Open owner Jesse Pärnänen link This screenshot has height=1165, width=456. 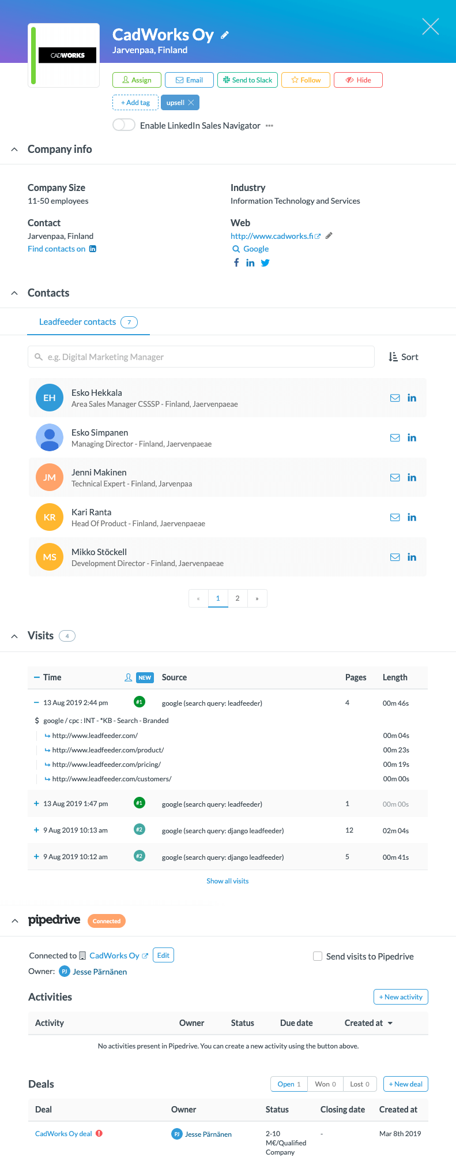click(100, 972)
